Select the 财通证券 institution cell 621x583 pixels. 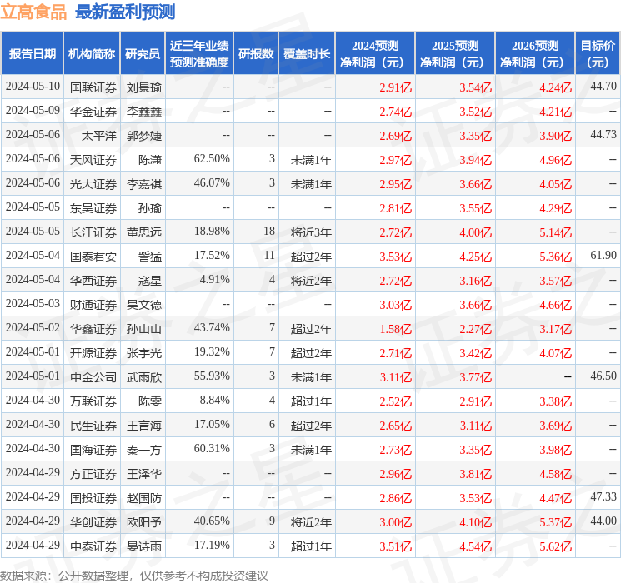pos(93,305)
